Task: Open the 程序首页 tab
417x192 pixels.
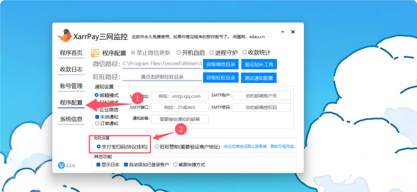Action: pyautogui.click(x=71, y=53)
